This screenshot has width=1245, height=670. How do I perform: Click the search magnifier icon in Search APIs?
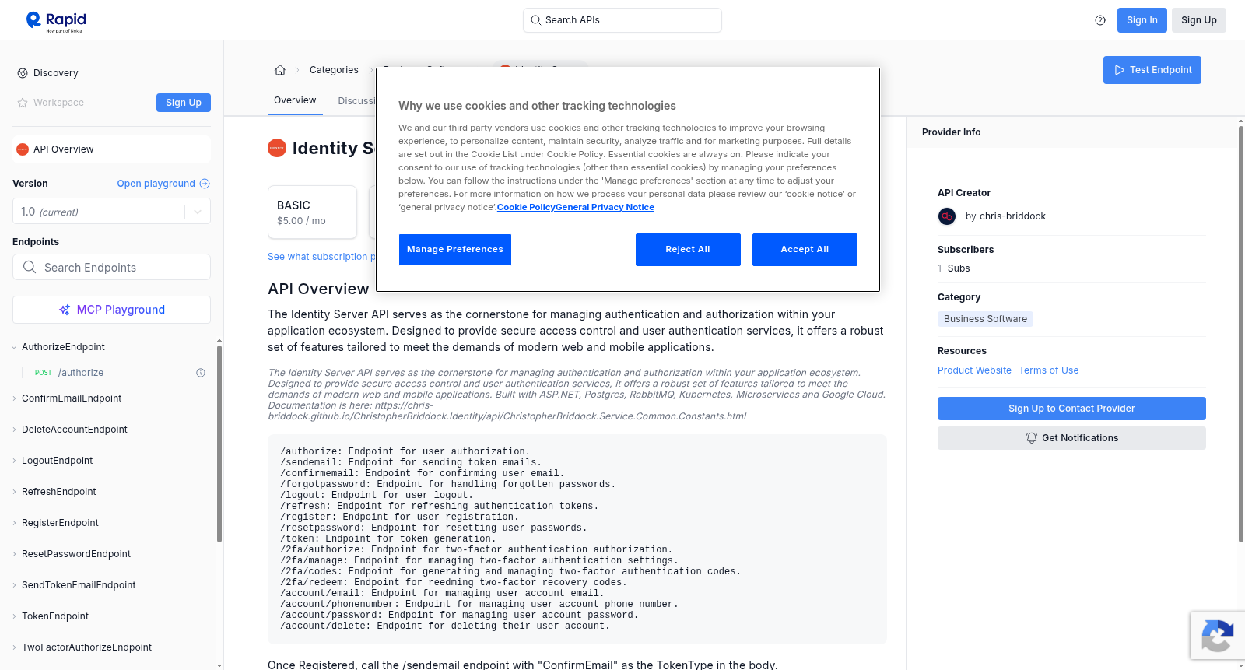[x=536, y=20]
